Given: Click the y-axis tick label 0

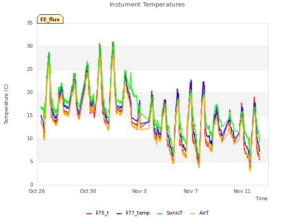Looking at the screenshot, I should coord(31,185).
